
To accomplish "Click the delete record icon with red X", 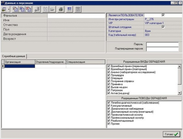I will (29, 9).
